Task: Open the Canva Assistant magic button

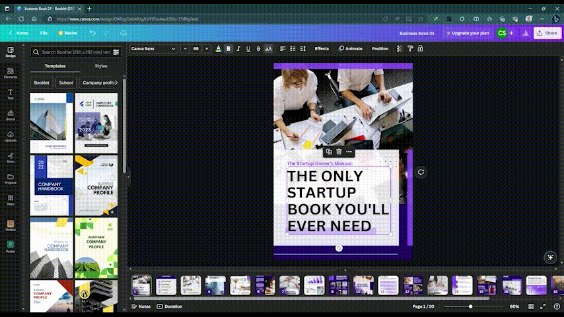Action: [x=550, y=258]
